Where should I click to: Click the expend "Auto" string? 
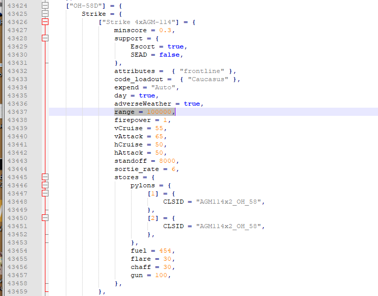coord(163,87)
